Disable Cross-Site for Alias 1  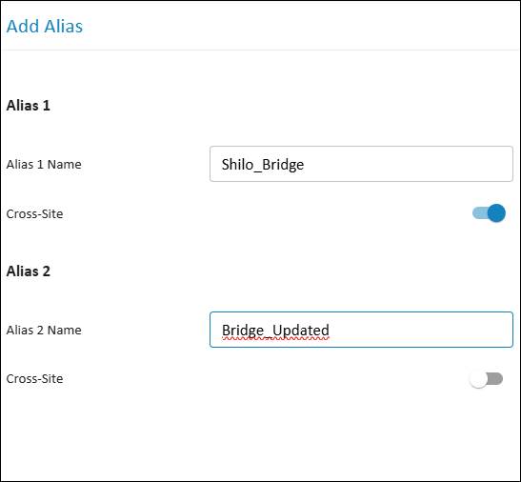tap(489, 213)
